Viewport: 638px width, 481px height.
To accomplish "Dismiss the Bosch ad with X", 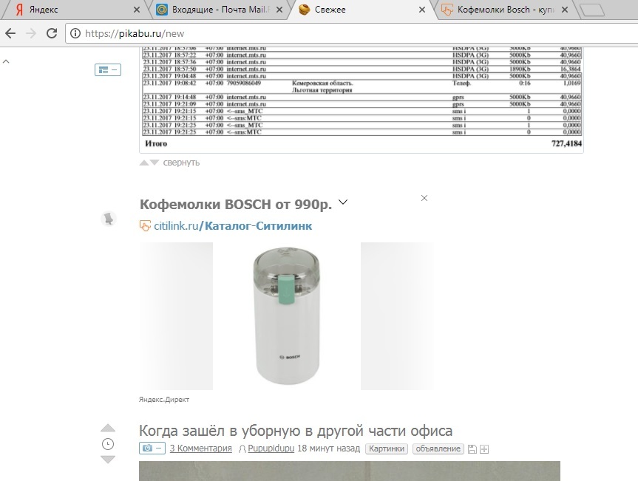I will click(x=424, y=198).
